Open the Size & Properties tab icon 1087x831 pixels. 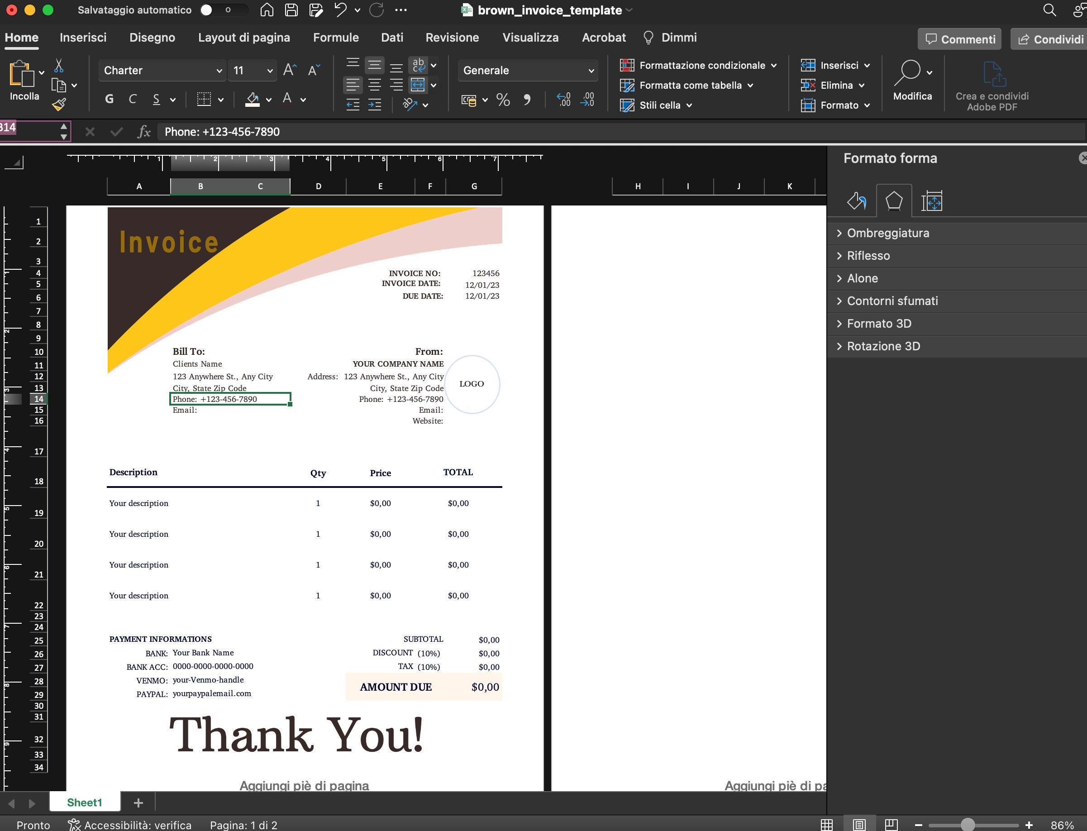click(x=931, y=201)
